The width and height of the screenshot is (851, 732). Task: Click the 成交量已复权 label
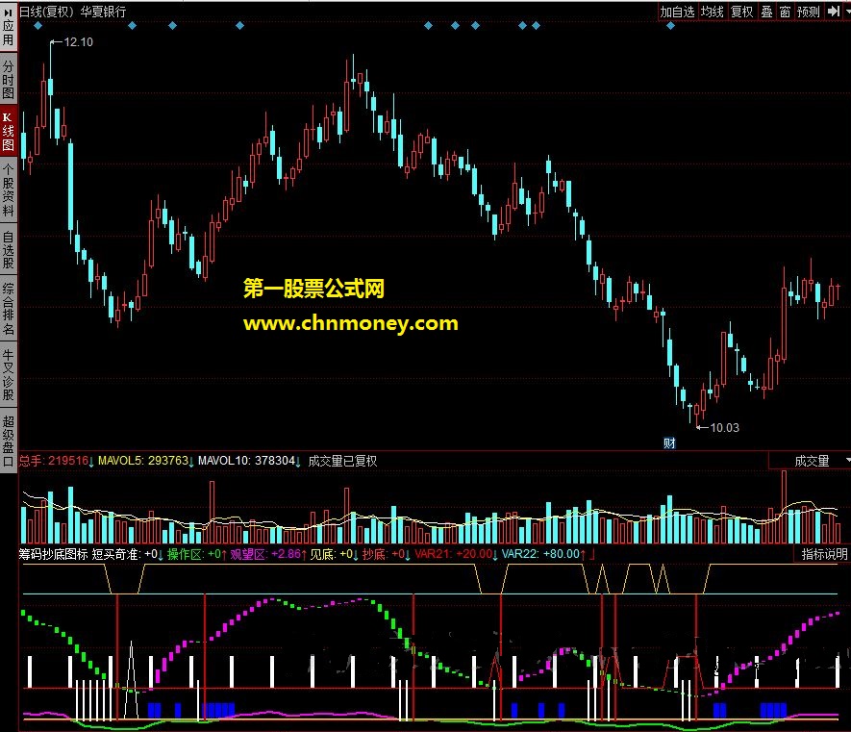pos(342,461)
